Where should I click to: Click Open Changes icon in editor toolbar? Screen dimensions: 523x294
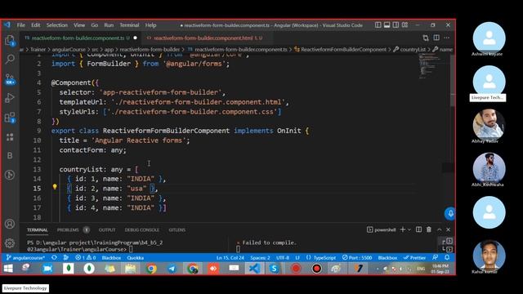(x=426, y=38)
